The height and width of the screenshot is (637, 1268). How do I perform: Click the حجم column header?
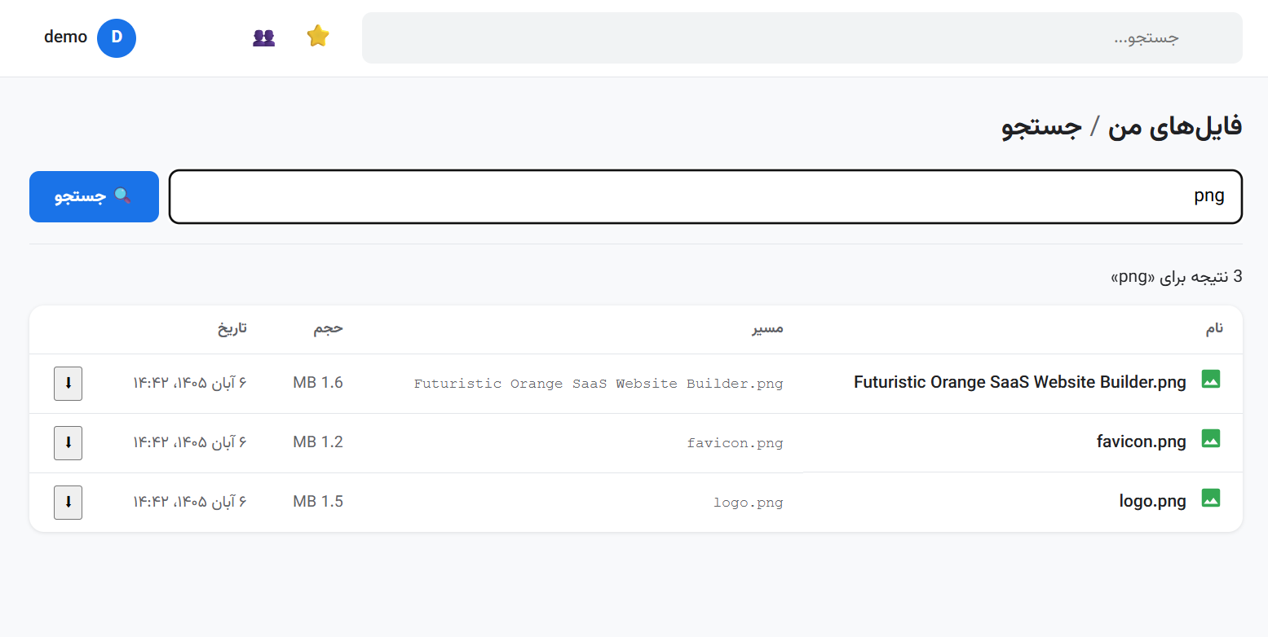tap(329, 328)
